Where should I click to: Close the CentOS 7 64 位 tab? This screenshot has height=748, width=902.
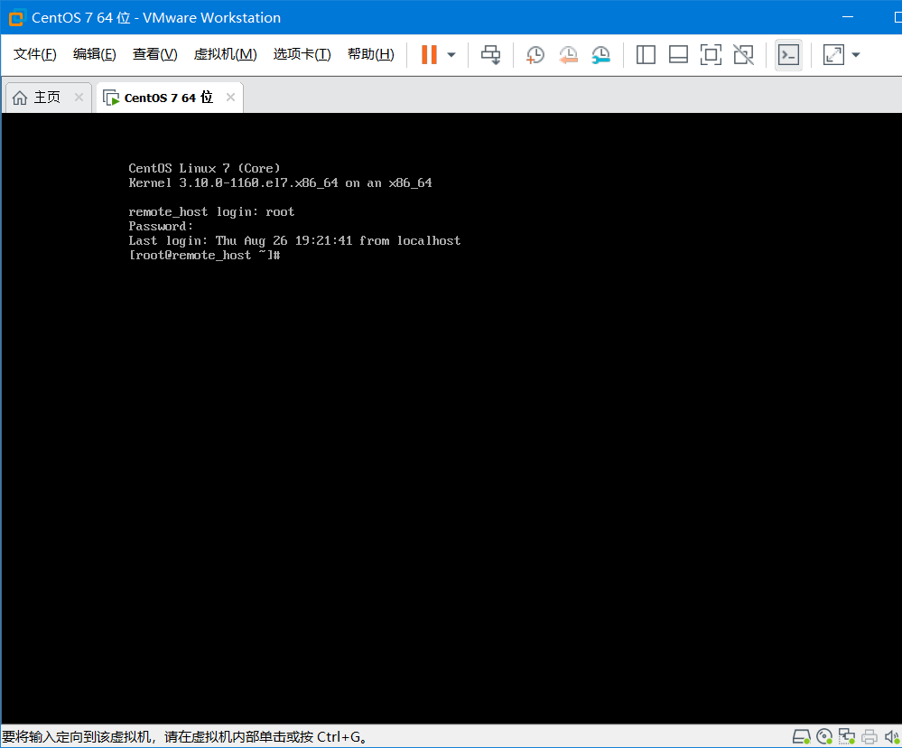230,98
